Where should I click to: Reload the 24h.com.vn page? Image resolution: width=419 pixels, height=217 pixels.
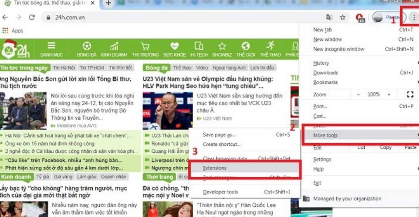pyautogui.click(x=32, y=17)
